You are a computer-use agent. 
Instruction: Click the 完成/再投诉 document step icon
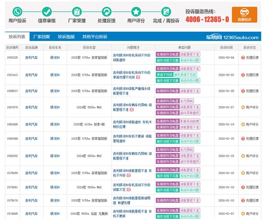click(166, 11)
